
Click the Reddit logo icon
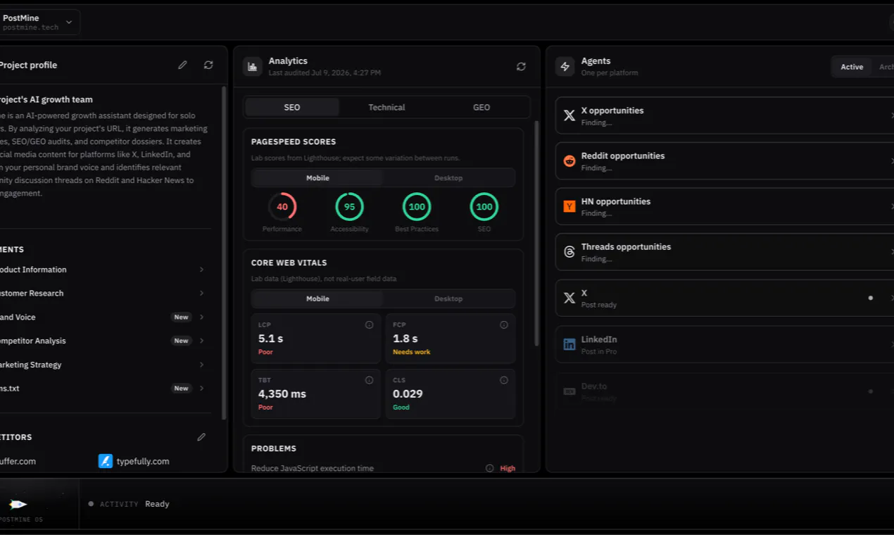pos(569,161)
